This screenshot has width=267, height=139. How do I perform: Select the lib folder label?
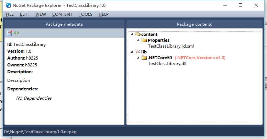pos(144,52)
